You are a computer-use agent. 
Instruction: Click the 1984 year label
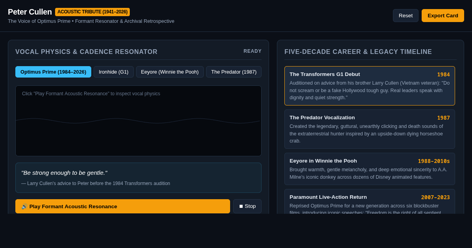click(x=443, y=74)
